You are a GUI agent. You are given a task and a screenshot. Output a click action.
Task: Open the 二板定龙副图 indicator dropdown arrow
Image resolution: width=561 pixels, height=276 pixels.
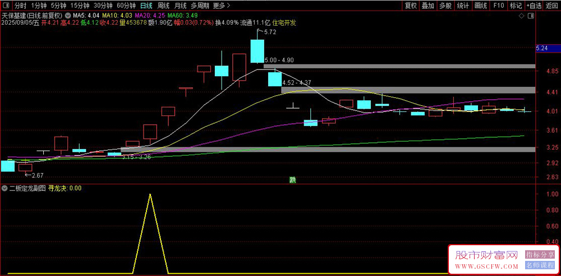(5, 188)
